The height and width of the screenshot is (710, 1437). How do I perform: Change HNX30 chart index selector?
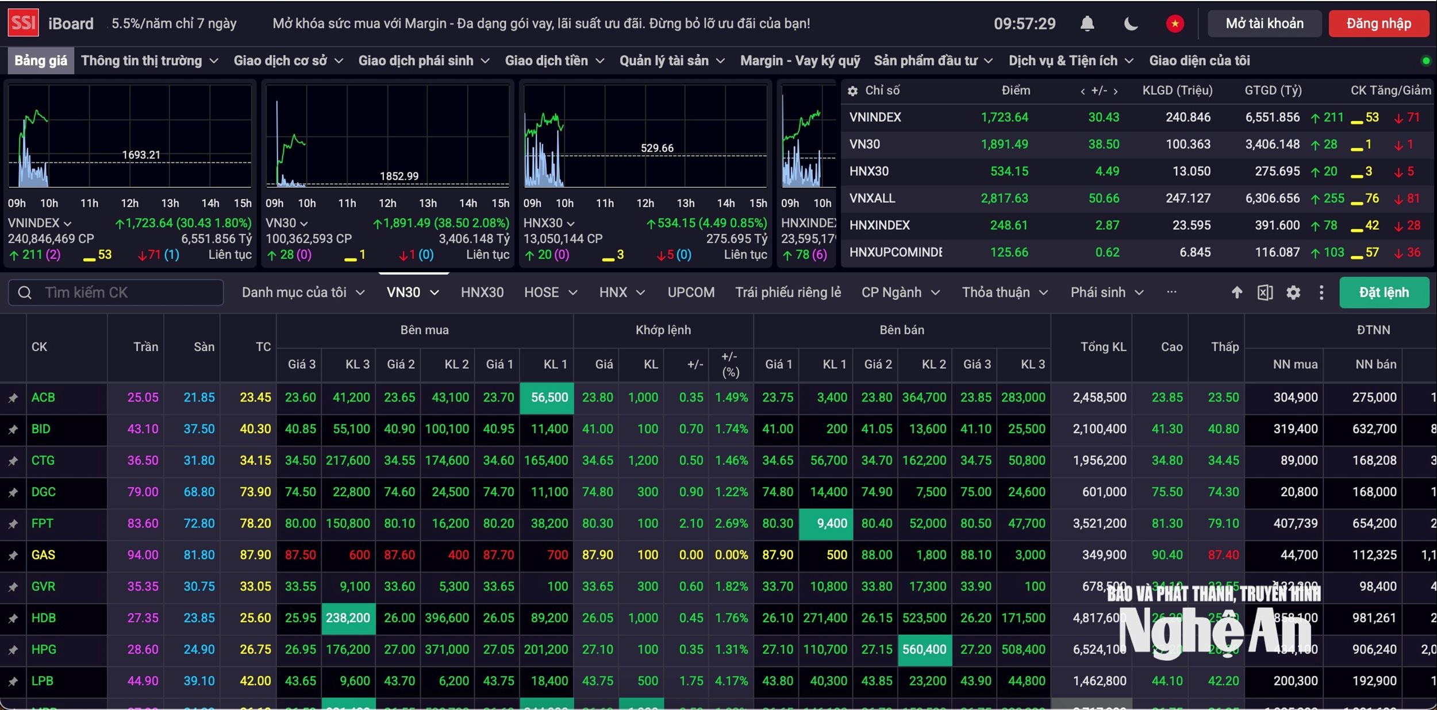(x=550, y=223)
